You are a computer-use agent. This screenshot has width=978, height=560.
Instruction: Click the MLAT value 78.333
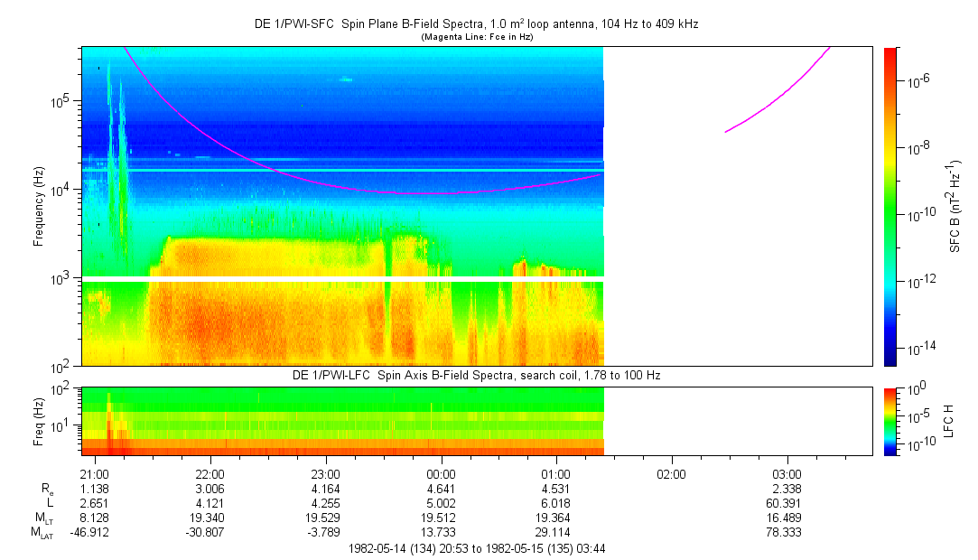[x=787, y=533]
